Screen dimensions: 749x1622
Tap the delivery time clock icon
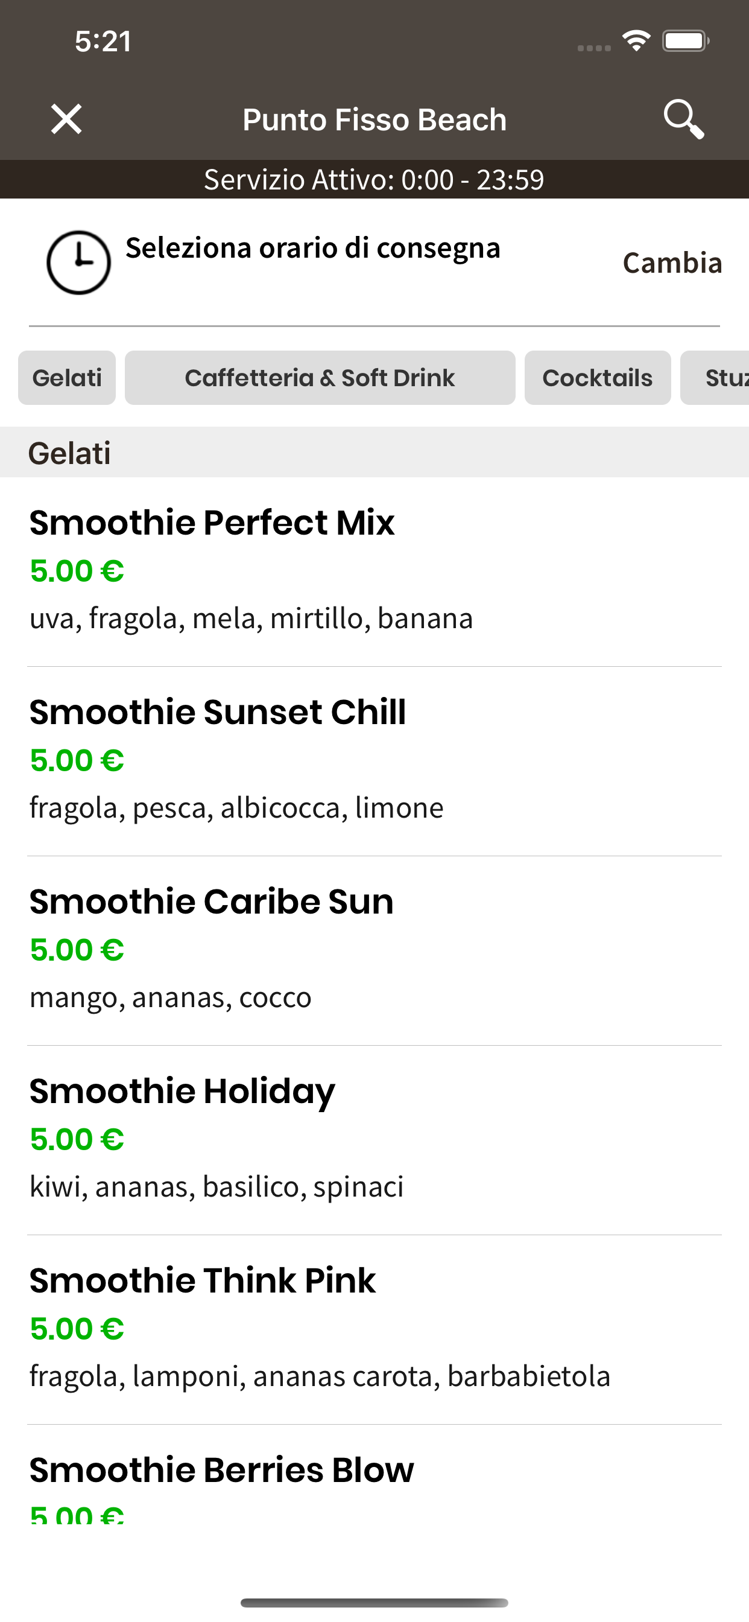[78, 262]
